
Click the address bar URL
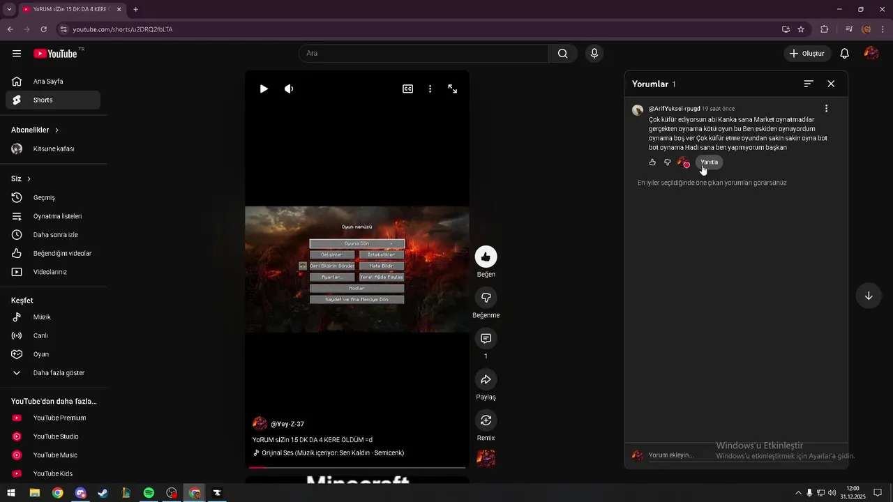coord(123,29)
